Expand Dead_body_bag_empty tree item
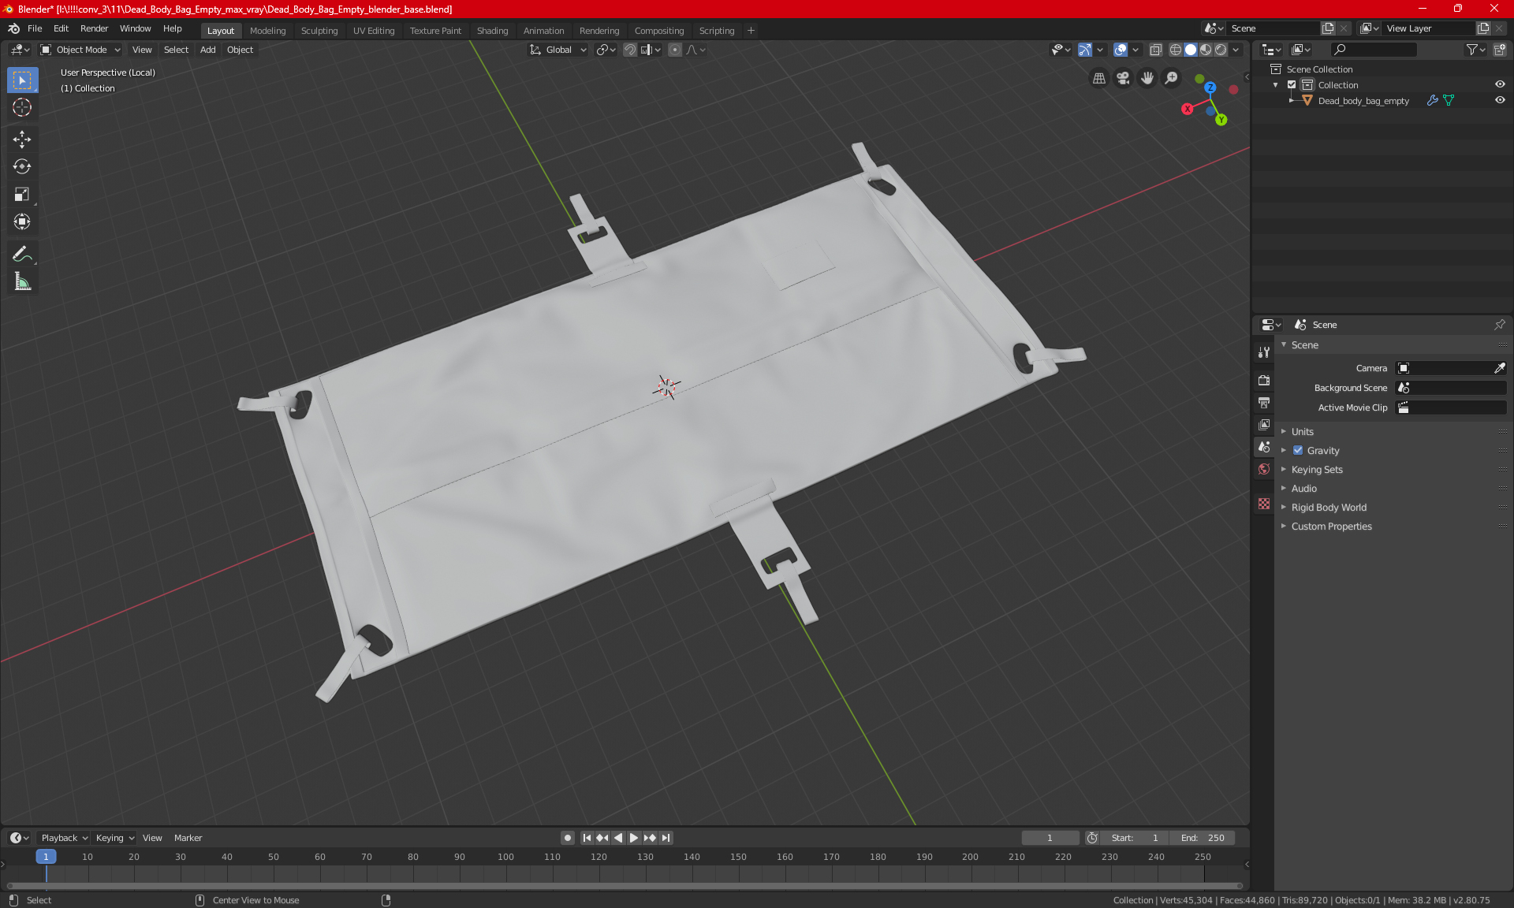 (x=1292, y=101)
